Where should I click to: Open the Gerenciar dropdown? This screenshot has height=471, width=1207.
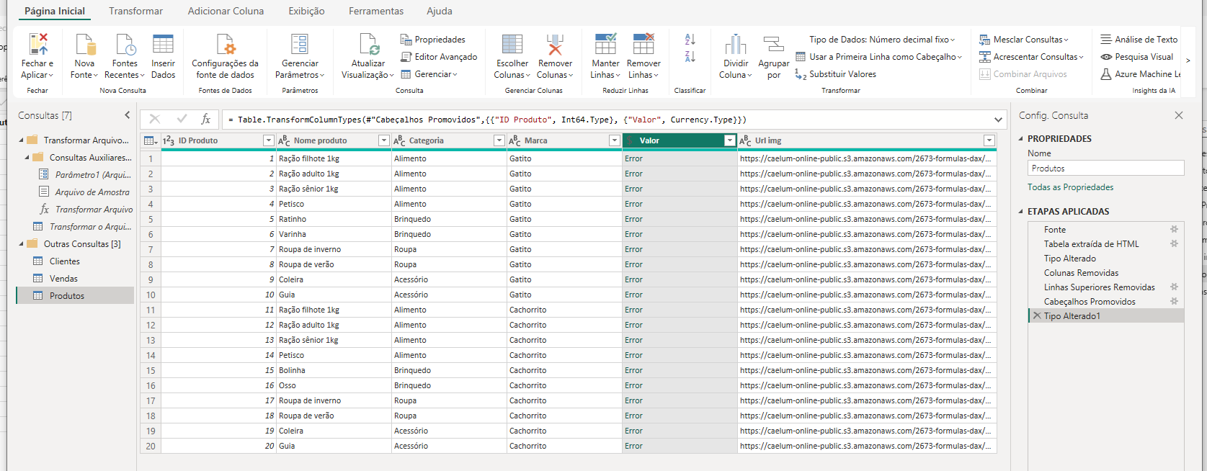point(429,74)
